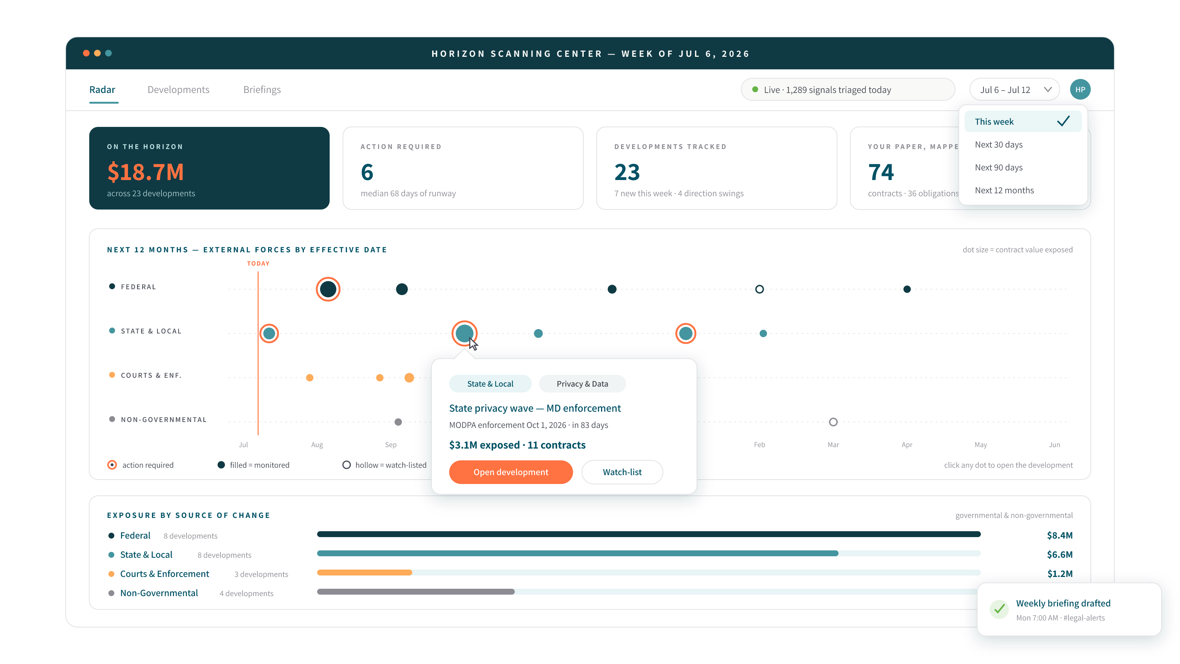Click Federal dot in April

pyautogui.click(x=907, y=289)
